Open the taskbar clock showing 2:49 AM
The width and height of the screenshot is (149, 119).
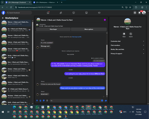point(139,112)
